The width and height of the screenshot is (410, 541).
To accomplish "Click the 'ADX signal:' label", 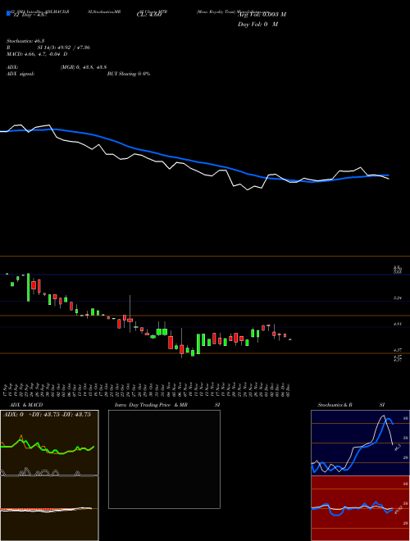I will point(20,74).
